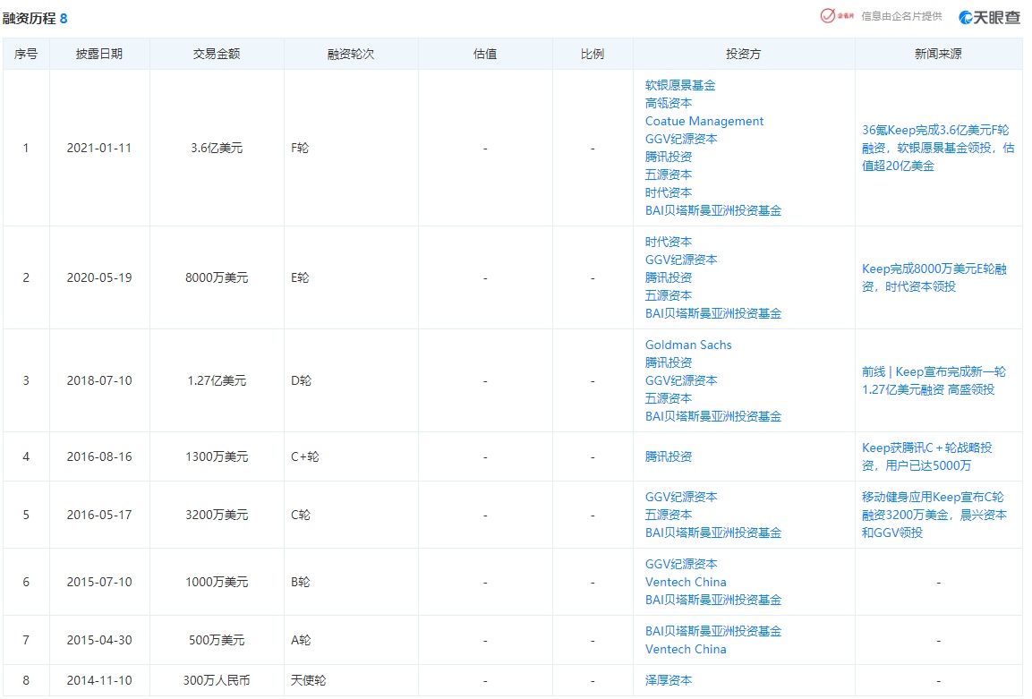Screen dimensions: 1032x699
Task: Open the 移动健身应用Keep宣布C轮 news link
Action: point(934,515)
